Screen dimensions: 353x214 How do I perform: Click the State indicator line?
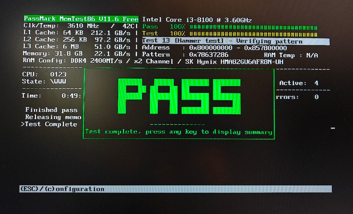(x=44, y=81)
